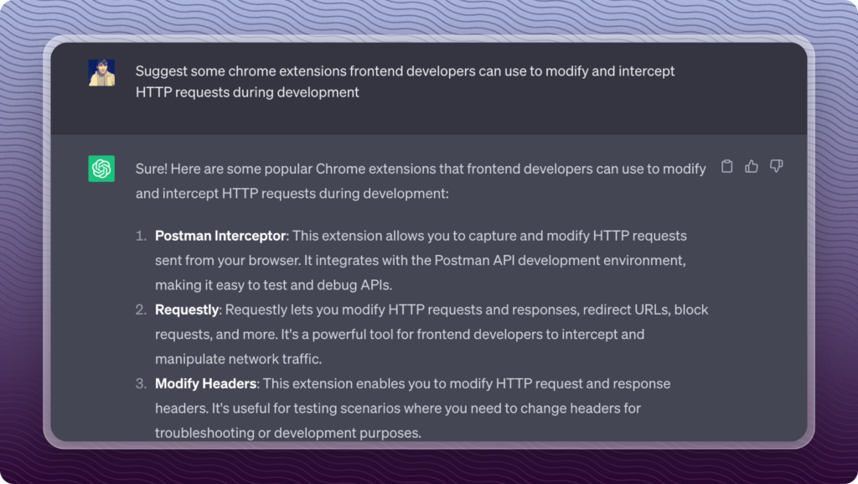Click 'HTTP requests during development' in user message
Screen dimensions: 858x484
point(247,92)
